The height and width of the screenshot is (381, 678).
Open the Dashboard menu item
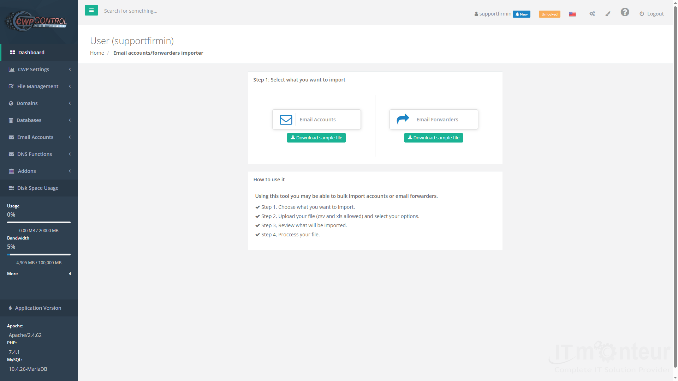pyautogui.click(x=39, y=53)
